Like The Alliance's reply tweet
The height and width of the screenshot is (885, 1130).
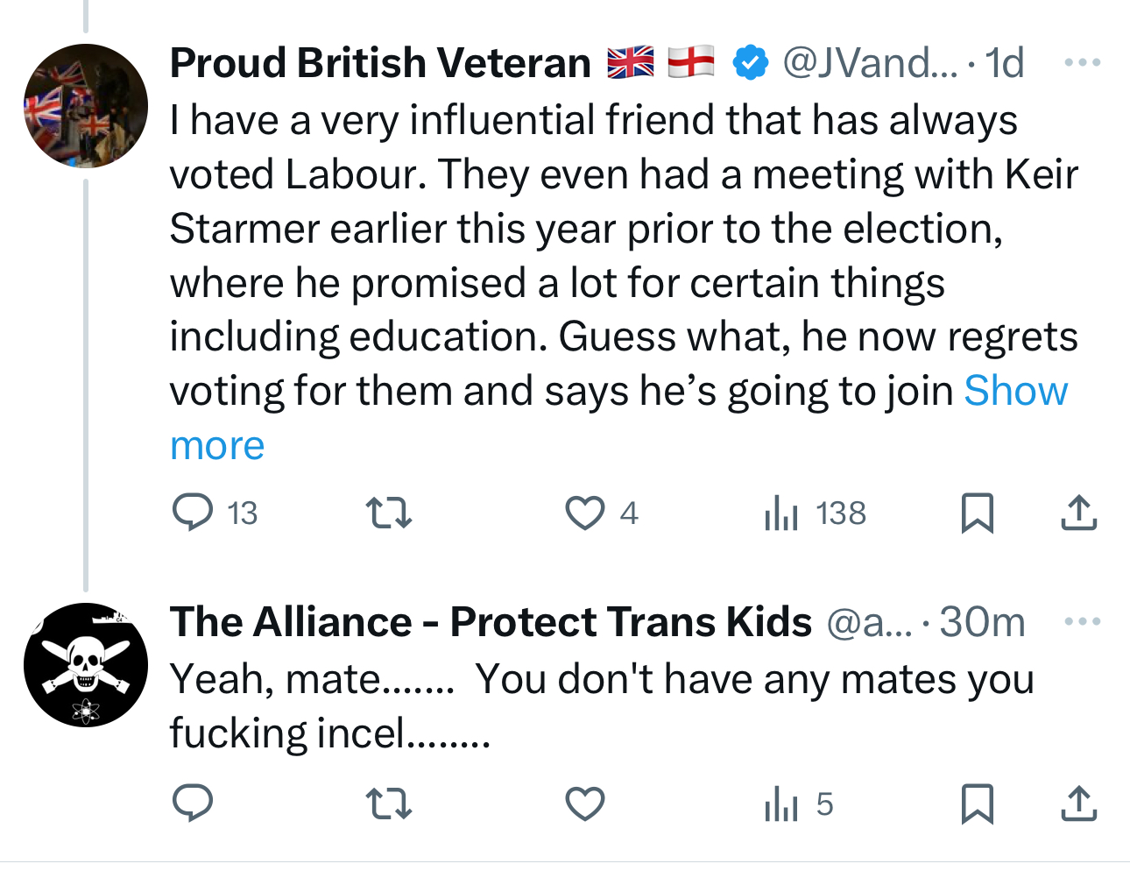click(x=584, y=804)
